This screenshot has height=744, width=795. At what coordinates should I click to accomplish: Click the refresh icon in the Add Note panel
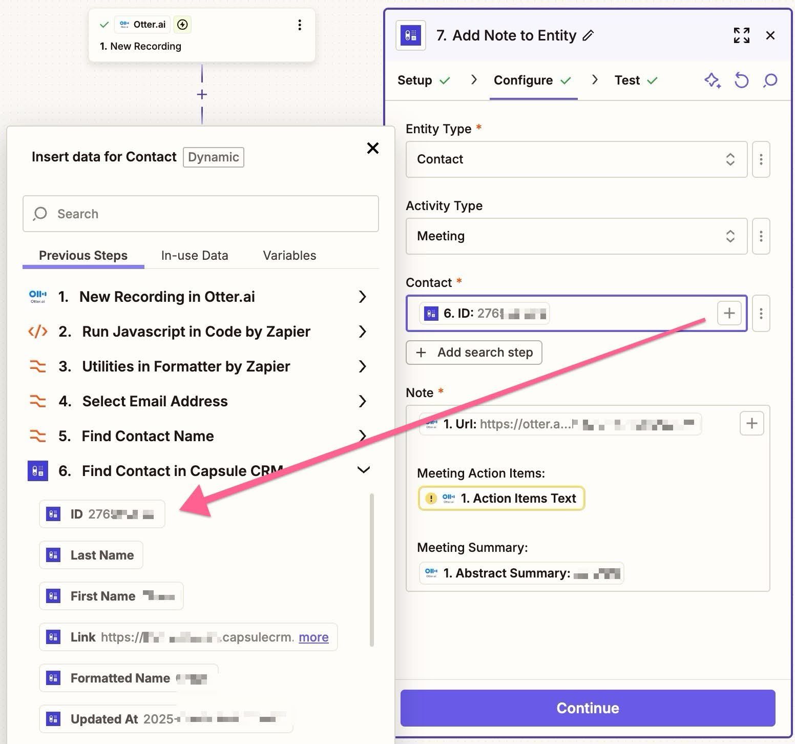[x=741, y=80]
